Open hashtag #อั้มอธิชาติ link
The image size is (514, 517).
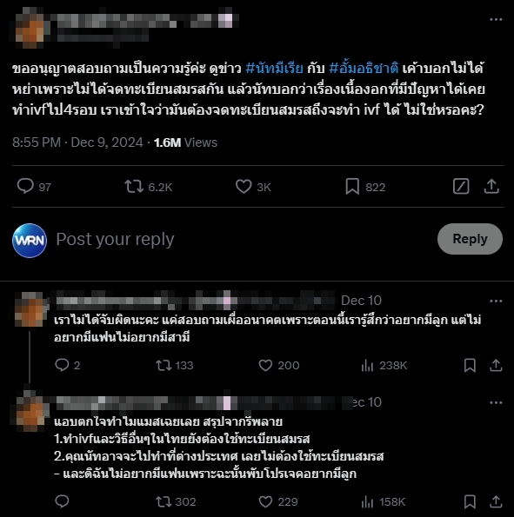[364, 69]
